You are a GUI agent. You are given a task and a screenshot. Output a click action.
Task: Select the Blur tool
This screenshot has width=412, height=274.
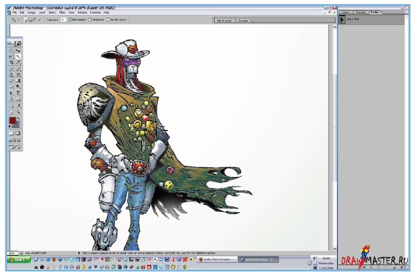point(12,86)
